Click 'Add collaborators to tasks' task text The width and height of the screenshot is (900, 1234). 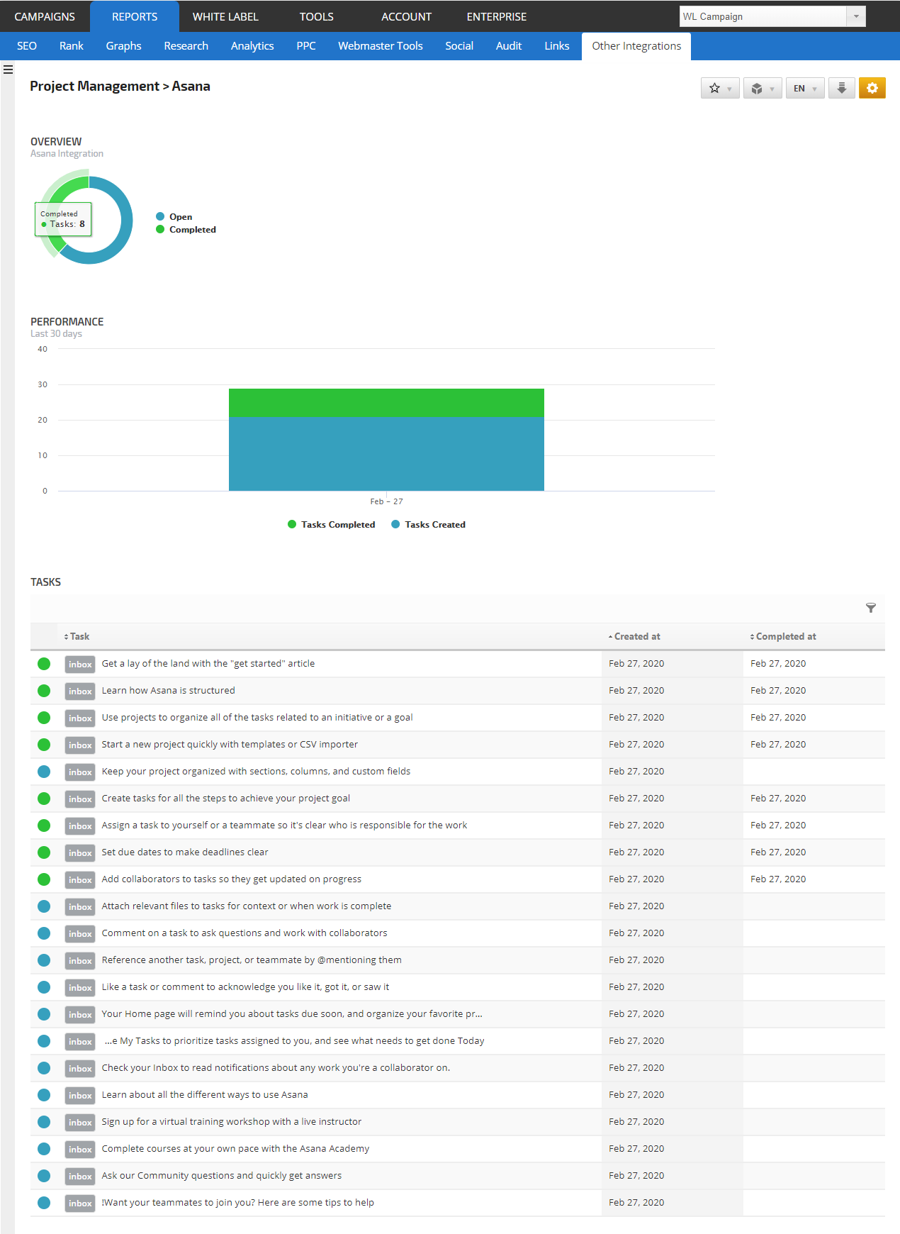pyautogui.click(x=231, y=879)
